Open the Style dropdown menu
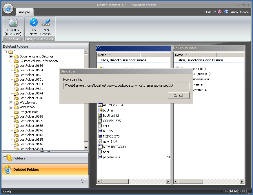 210,12
